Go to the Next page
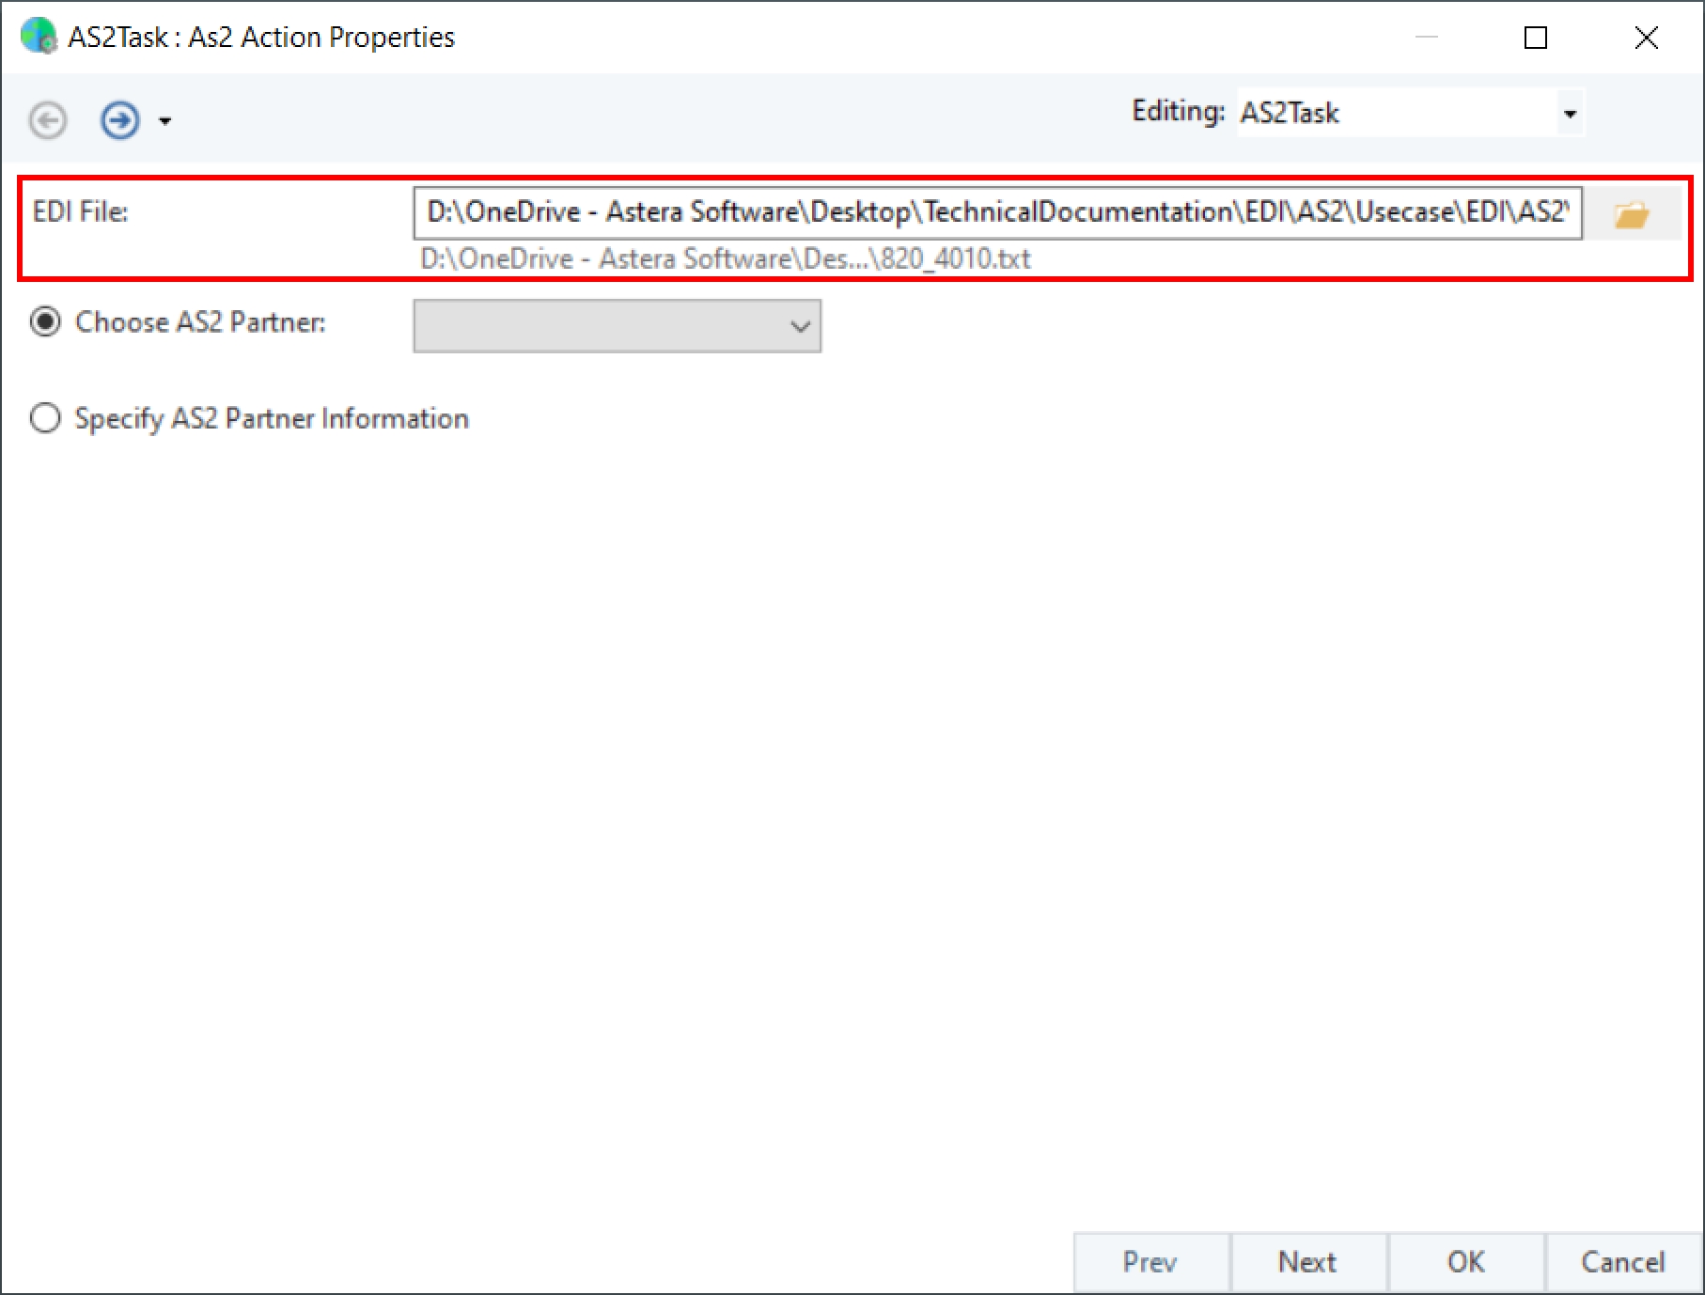The image size is (1705, 1295). point(1307,1262)
